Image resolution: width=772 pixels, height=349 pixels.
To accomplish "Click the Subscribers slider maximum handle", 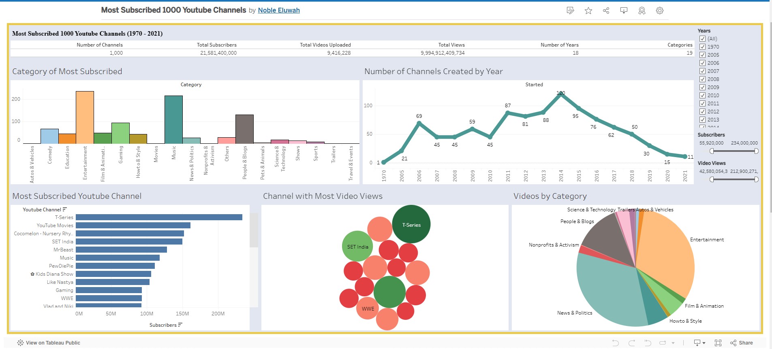I will (756, 151).
